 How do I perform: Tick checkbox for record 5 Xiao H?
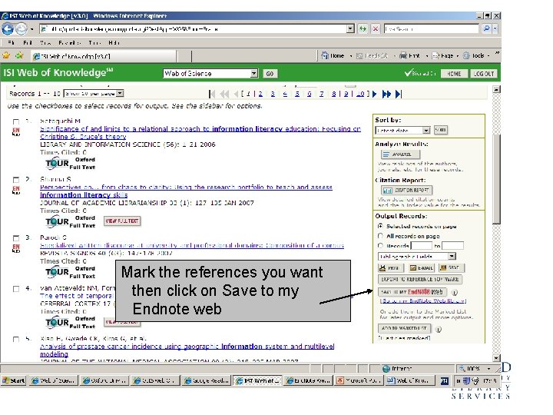(x=16, y=340)
